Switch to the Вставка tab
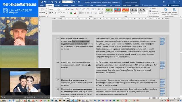This screenshot has width=182, height=102. pos(58,5)
